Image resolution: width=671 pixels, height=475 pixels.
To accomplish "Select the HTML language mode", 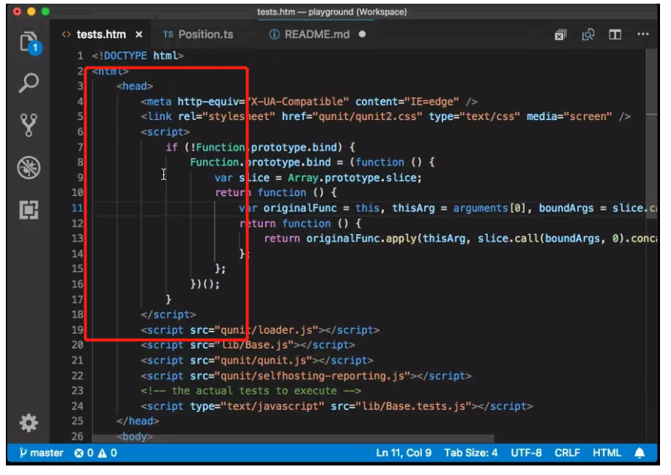I will [607, 453].
